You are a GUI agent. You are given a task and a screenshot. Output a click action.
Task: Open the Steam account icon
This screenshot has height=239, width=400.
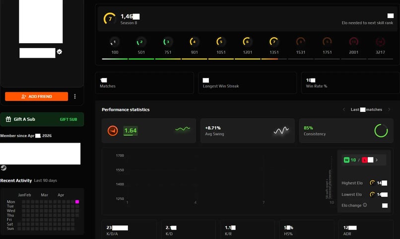pos(3,168)
